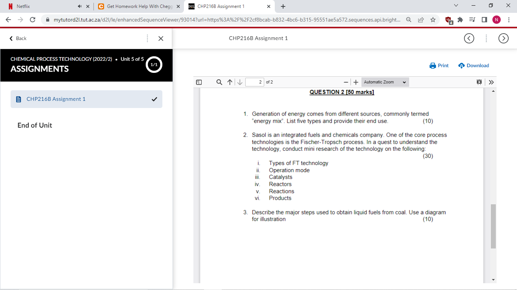Click the 'Reactors' list item
The height and width of the screenshot is (290, 517).
pyautogui.click(x=280, y=184)
